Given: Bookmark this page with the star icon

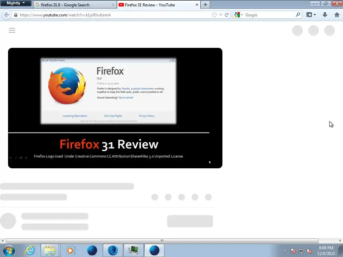Looking at the screenshot, I should click(214, 15).
